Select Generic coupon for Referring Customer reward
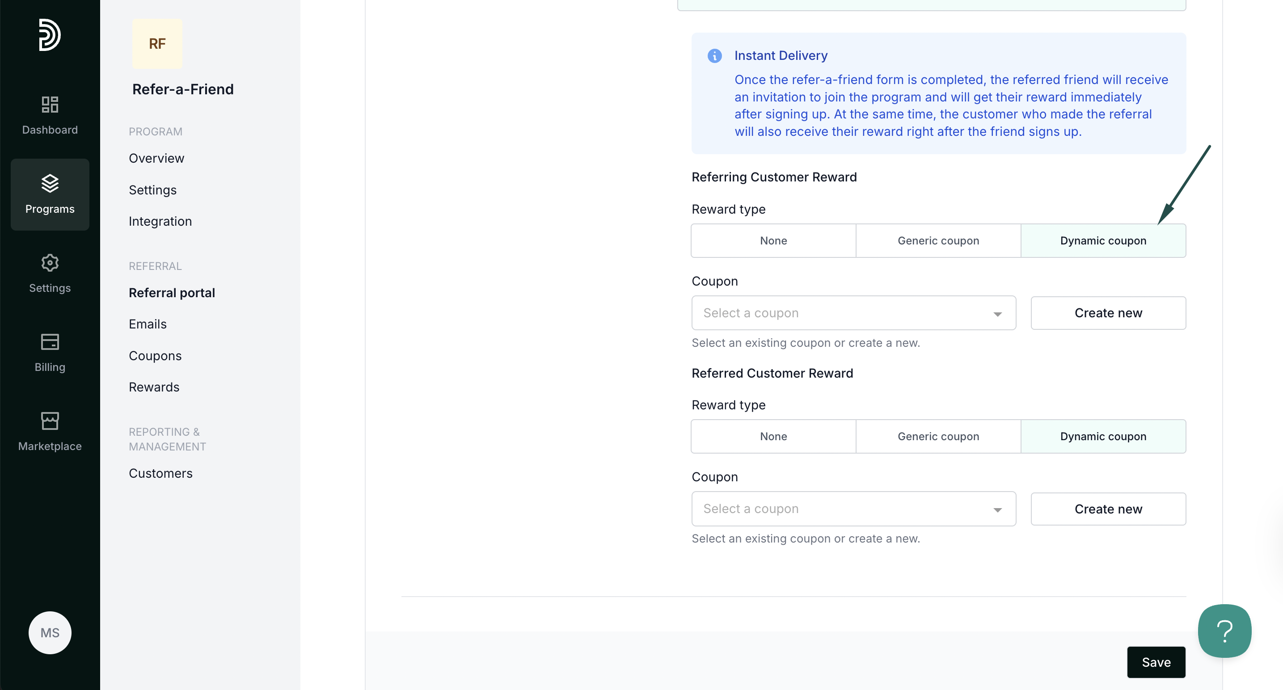 pos(938,240)
